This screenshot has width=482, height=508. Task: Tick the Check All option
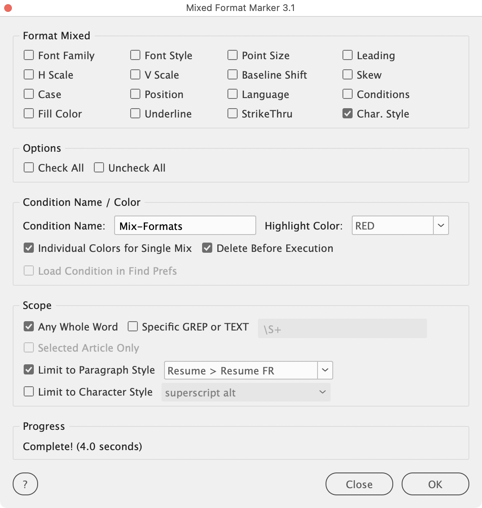29,168
